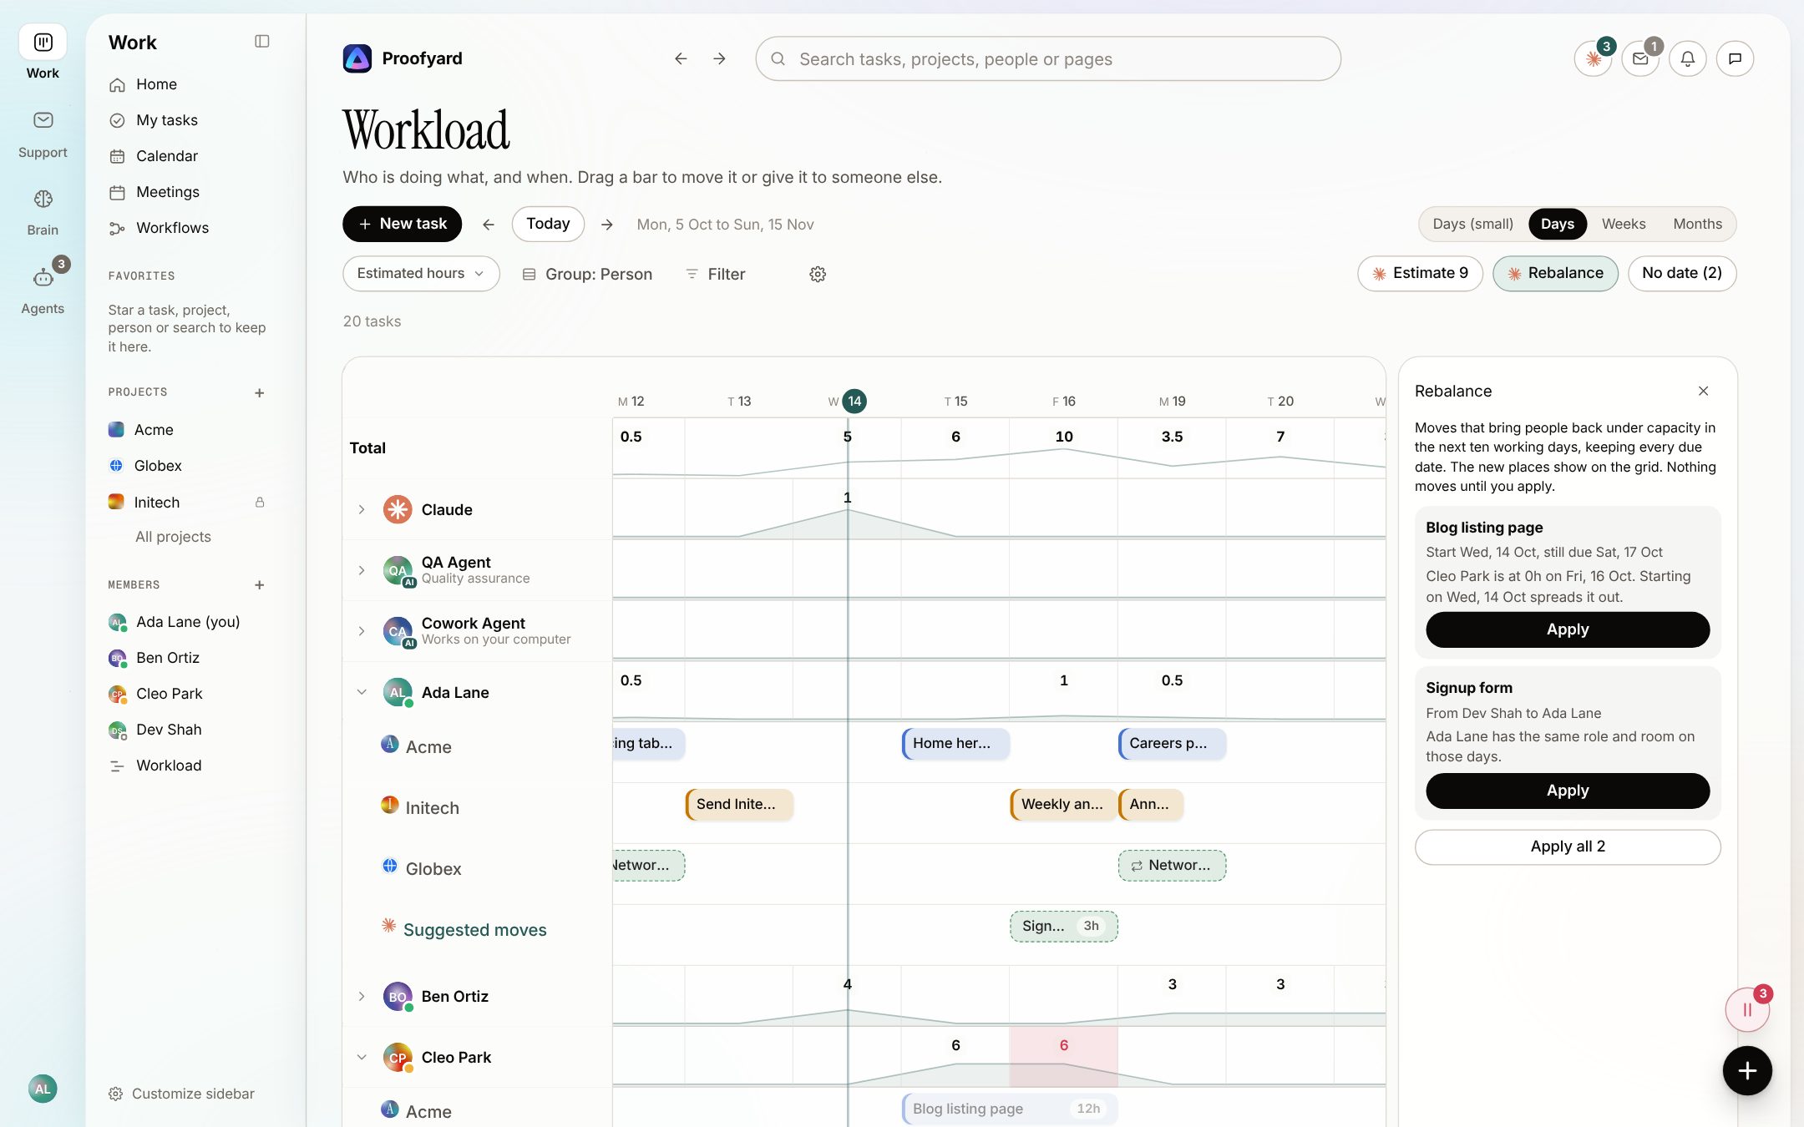This screenshot has height=1127, width=1804.
Task: Focus the search tasks input field
Action: coord(1048,59)
